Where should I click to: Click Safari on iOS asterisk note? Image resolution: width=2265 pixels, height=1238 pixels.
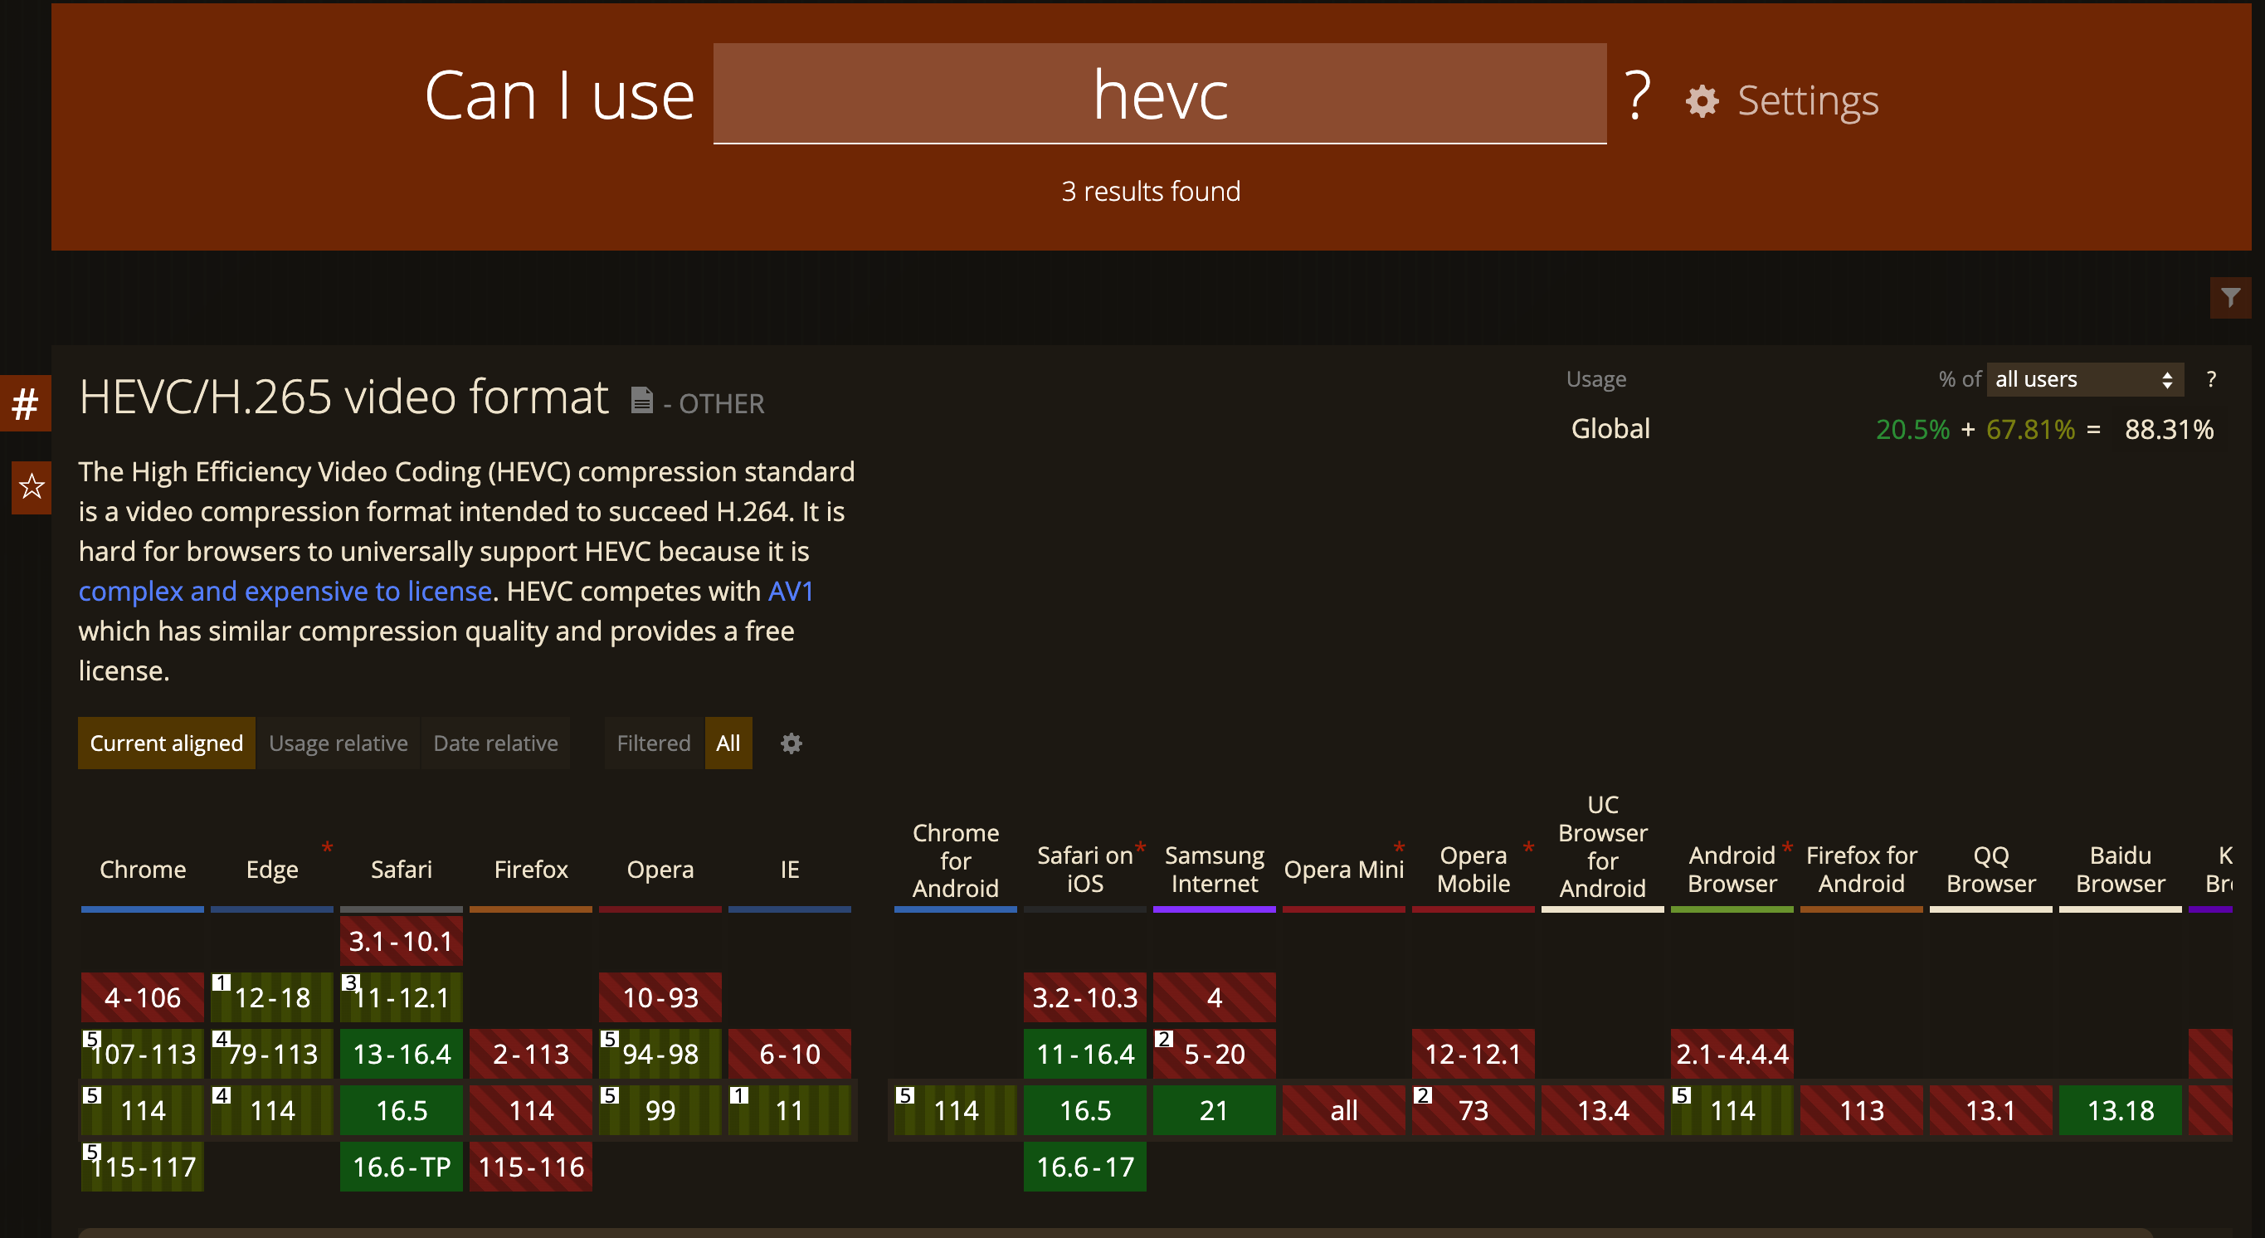[x=1141, y=849]
